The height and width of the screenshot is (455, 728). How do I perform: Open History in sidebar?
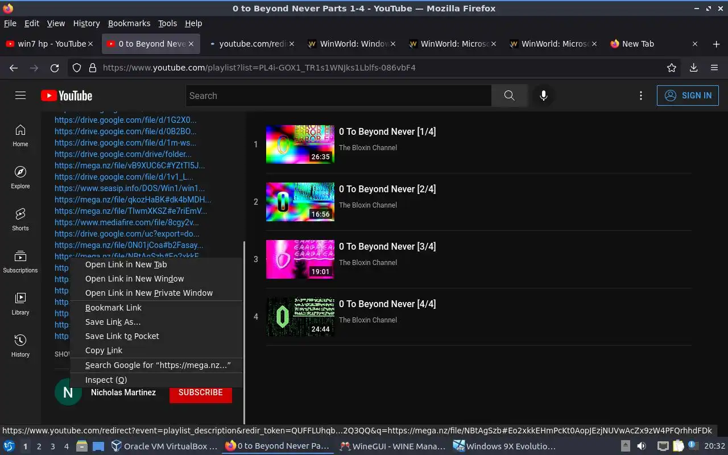tap(20, 346)
